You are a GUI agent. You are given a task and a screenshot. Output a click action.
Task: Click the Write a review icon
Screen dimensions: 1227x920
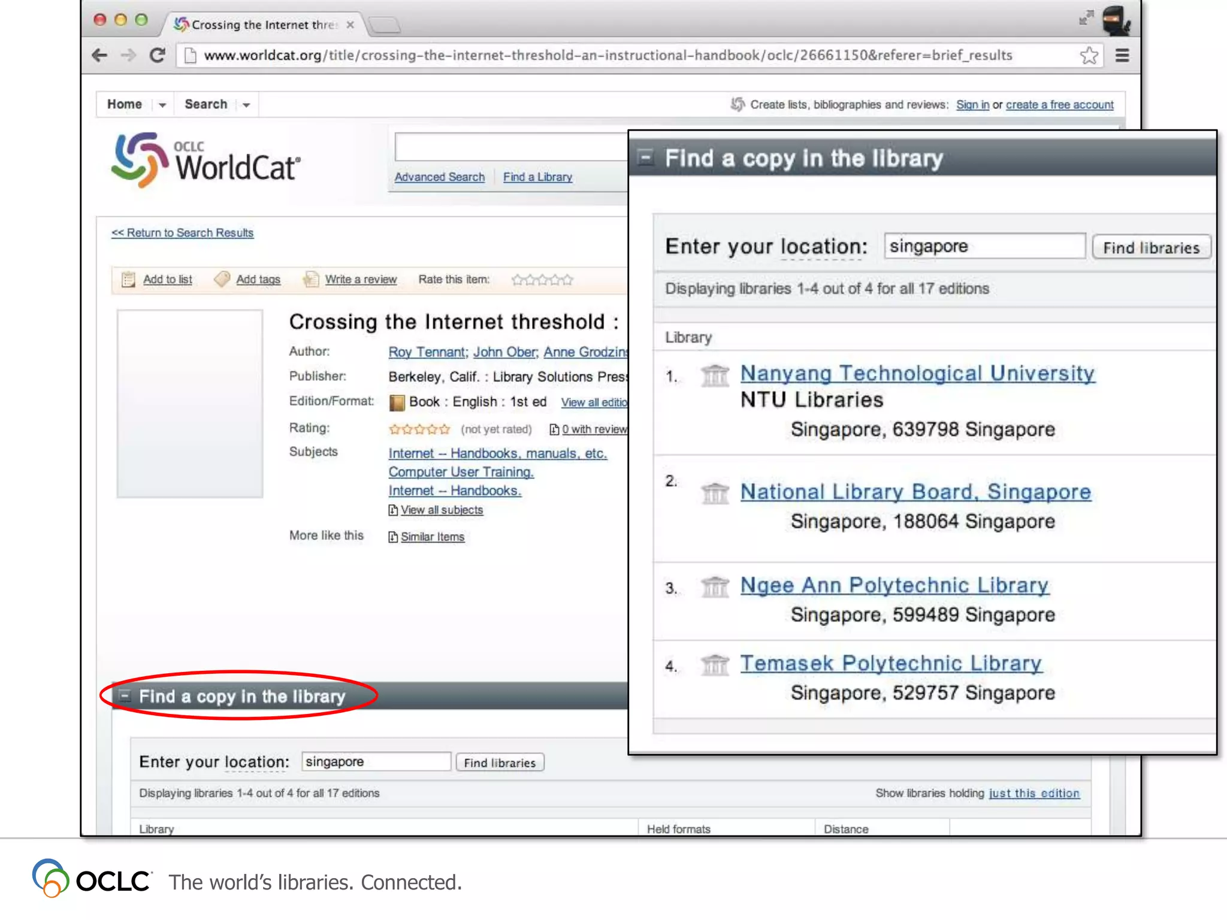(x=310, y=279)
